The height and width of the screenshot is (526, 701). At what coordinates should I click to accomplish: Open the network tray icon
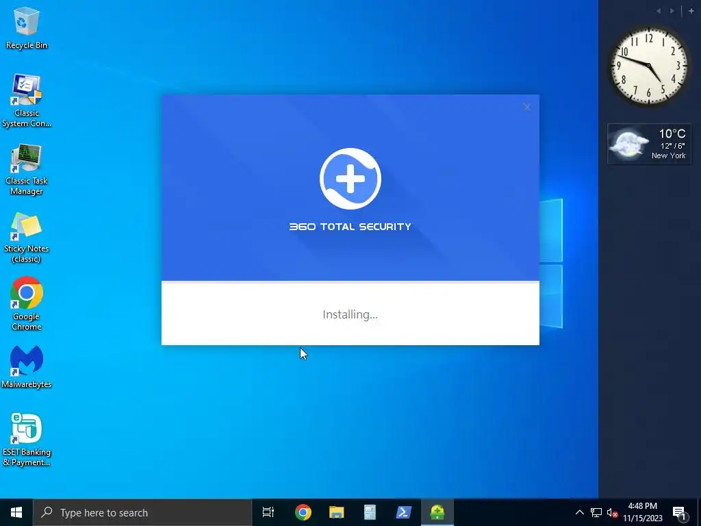point(596,512)
